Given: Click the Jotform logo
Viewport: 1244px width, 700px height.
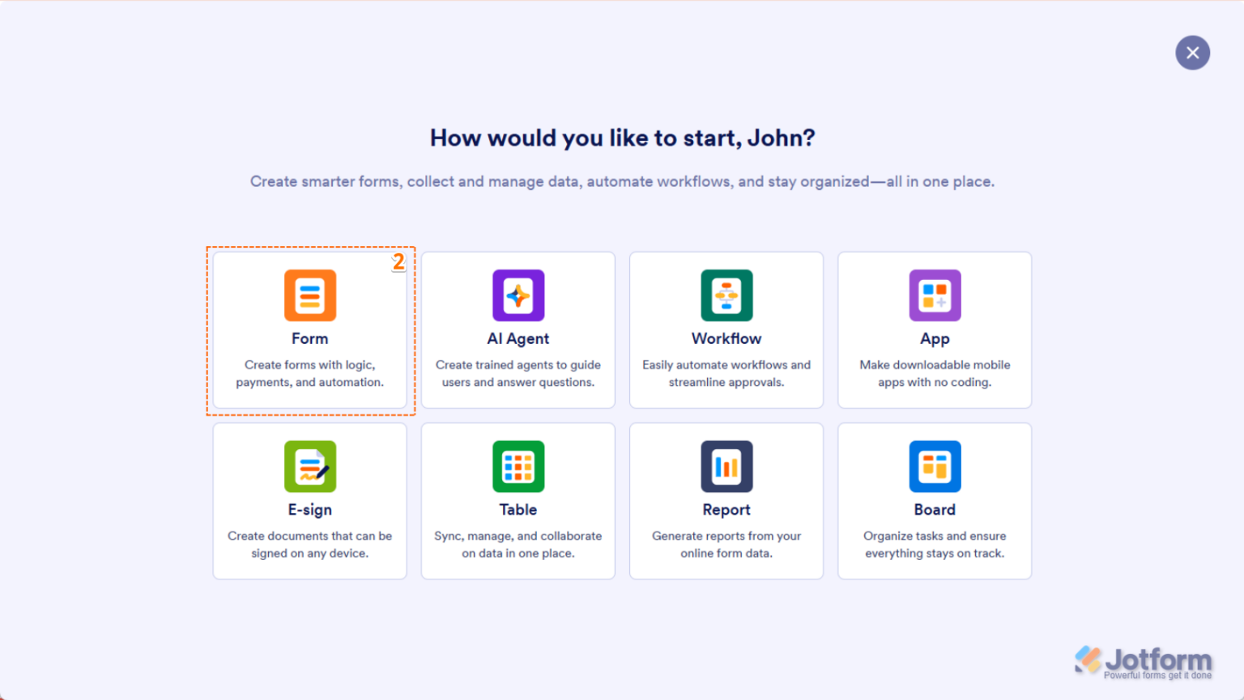Looking at the screenshot, I should point(1143,659).
